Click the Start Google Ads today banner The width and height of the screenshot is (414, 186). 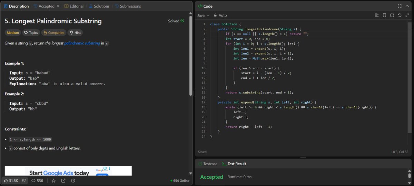[x=68, y=171]
